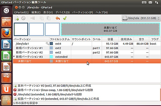Image resolution: width=161 pixels, height=106 pixels.
Task: Click the grey 未割り当て color swatch
Action: 51,61
